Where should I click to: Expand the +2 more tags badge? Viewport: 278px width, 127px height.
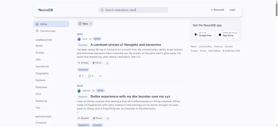pos(107,63)
